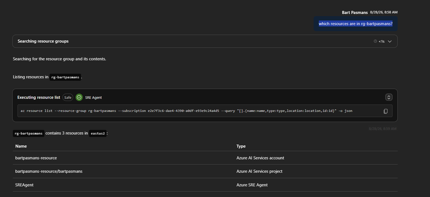The width and height of the screenshot is (430, 197).
Task: Select the bartpasmans-resource row name
Action: point(36,158)
